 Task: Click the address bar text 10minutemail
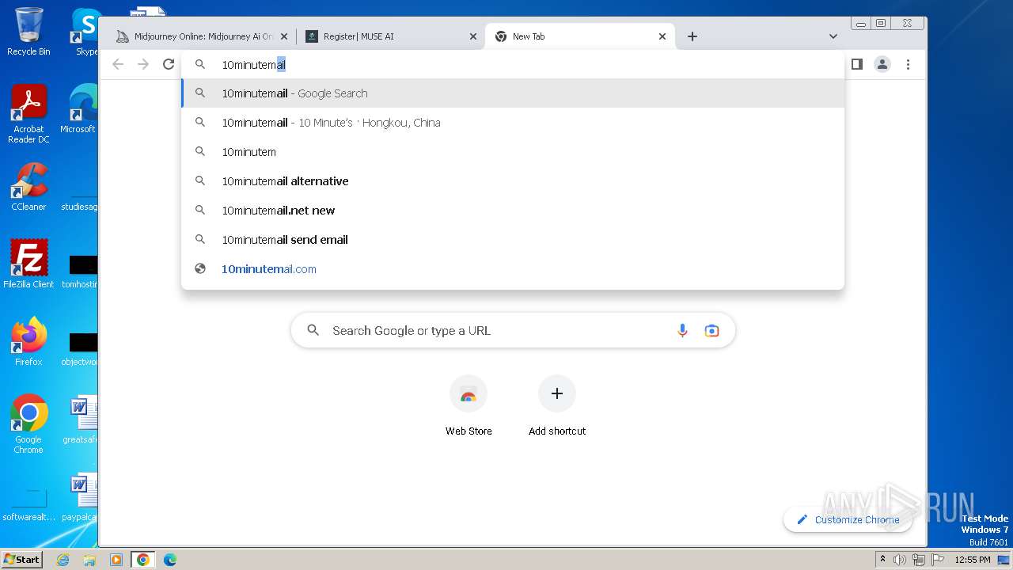[253, 65]
